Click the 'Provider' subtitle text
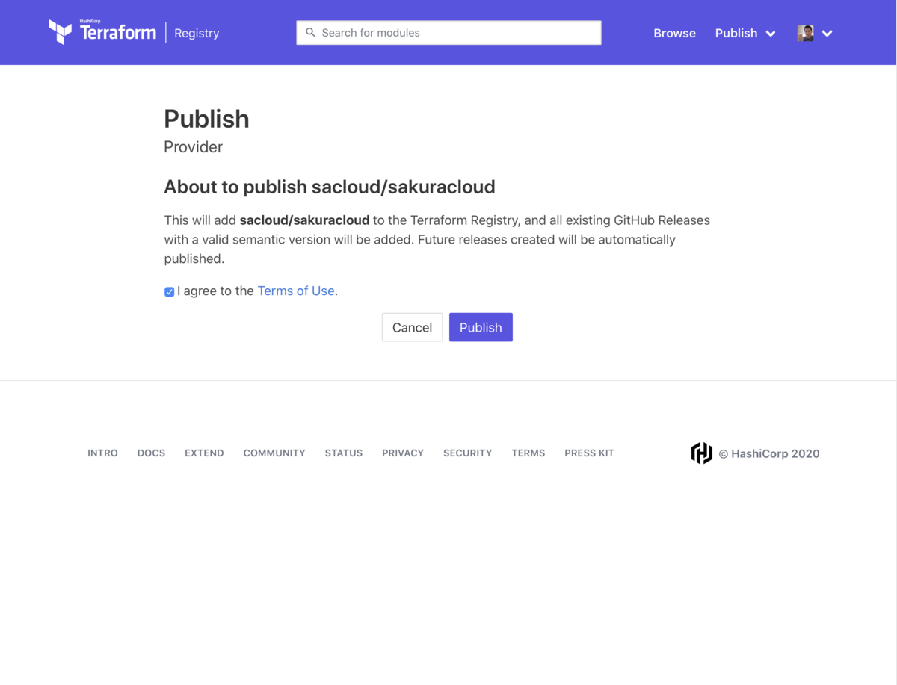This screenshot has height=685, width=897. (x=193, y=146)
